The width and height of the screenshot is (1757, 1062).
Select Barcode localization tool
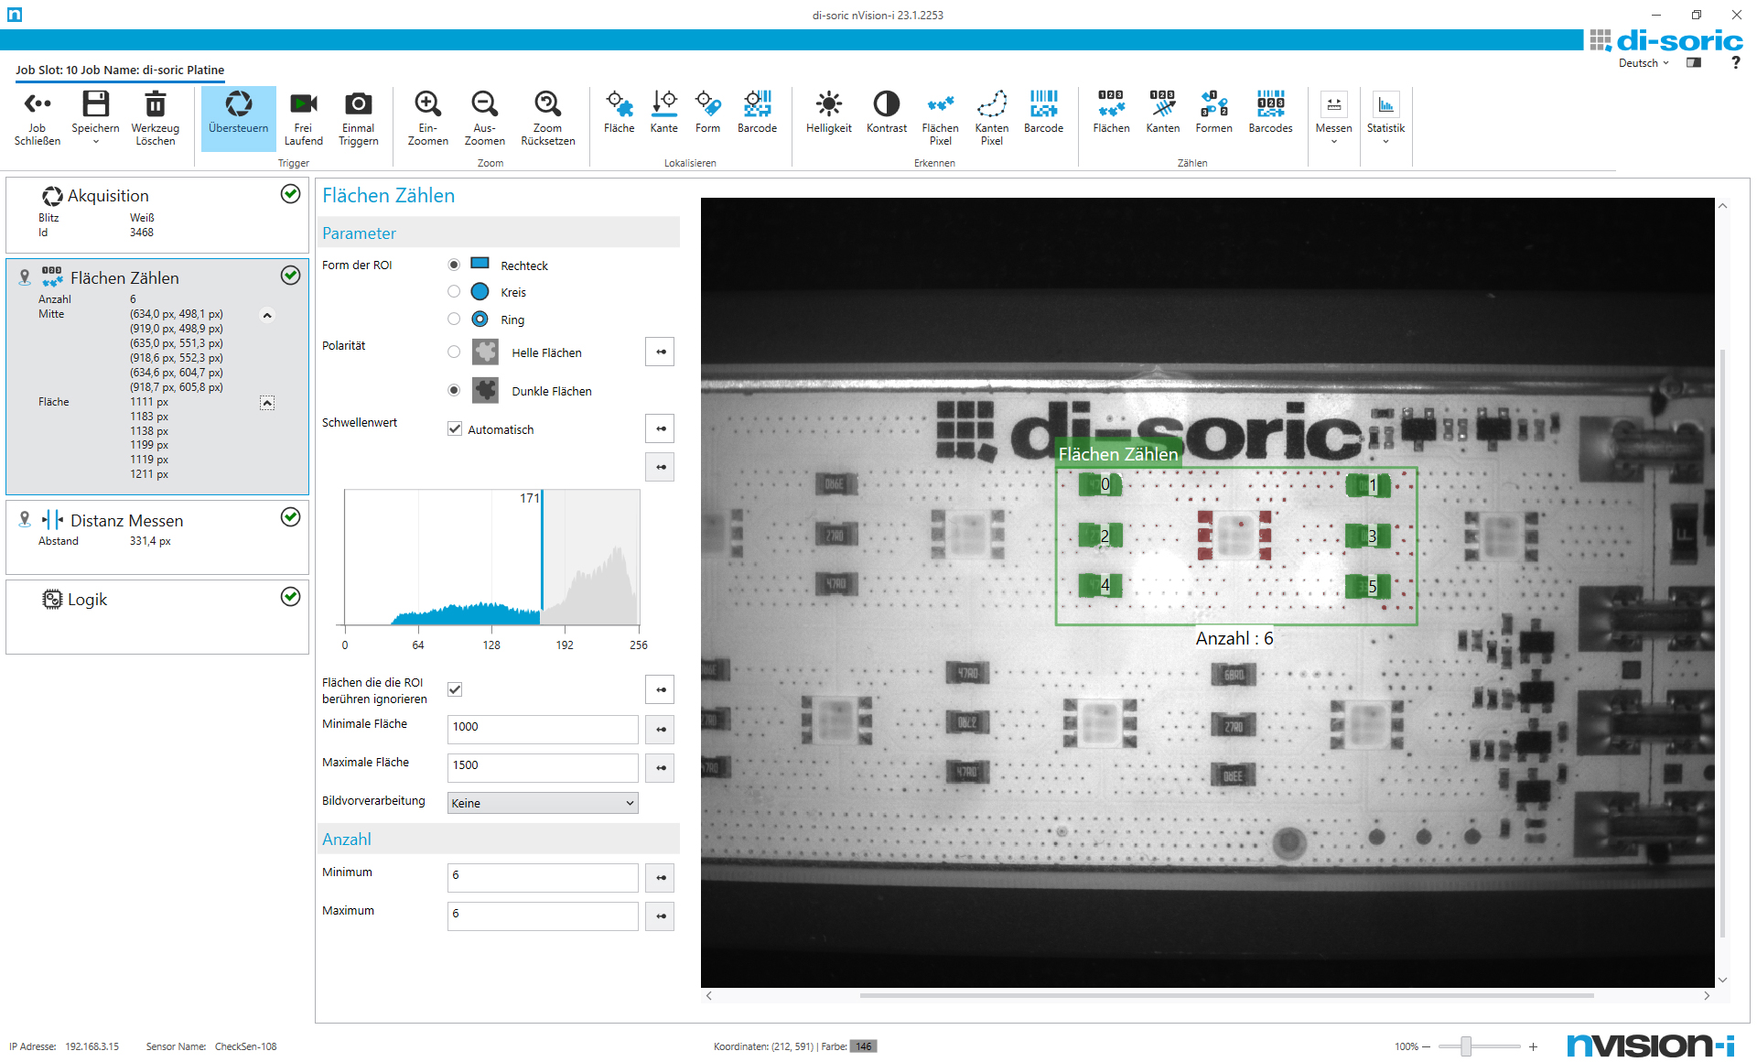click(x=757, y=112)
